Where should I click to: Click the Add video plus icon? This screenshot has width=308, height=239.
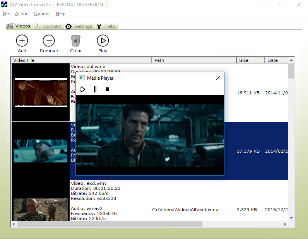[22, 41]
